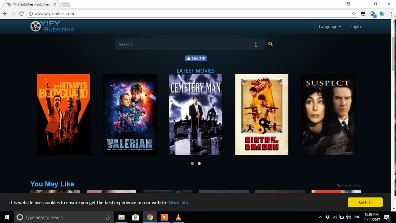Open the Birth of the Dragon poster
396x223 pixels.
coord(262,115)
